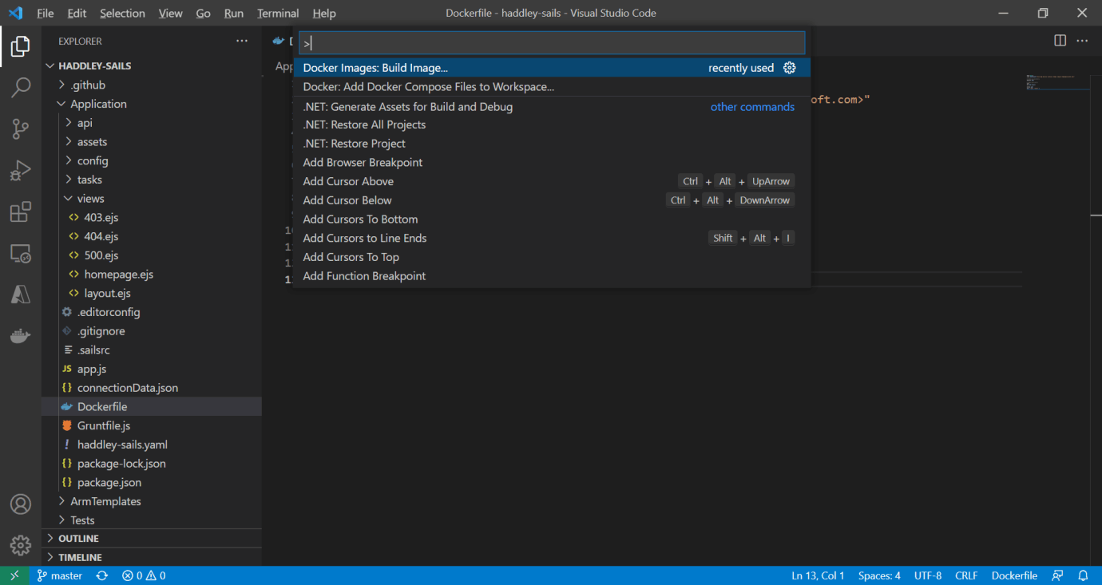Open notifications bell in status bar
1102x585 pixels.
point(1084,575)
